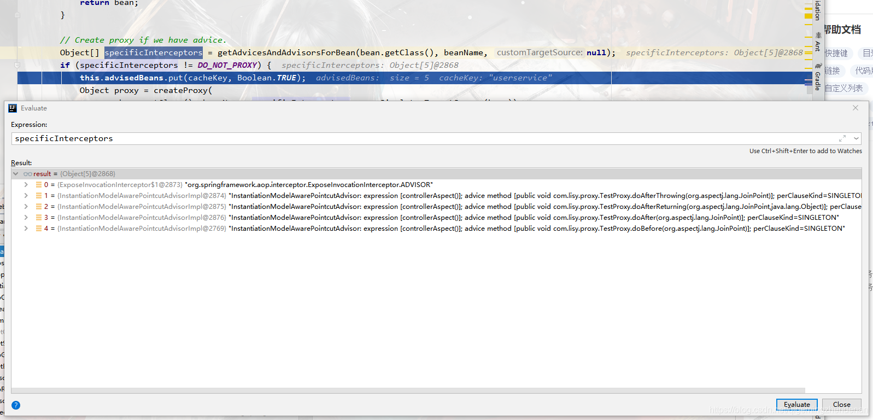Open help via the question mark icon

(16, 405)
